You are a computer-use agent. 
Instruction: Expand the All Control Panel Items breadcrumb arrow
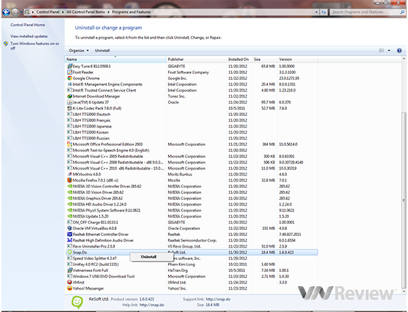tap(109, 12)
